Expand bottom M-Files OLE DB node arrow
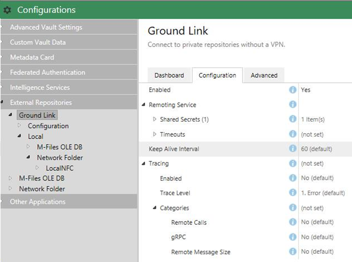This screenshot has width=352, height=262. tap(10, 178)
